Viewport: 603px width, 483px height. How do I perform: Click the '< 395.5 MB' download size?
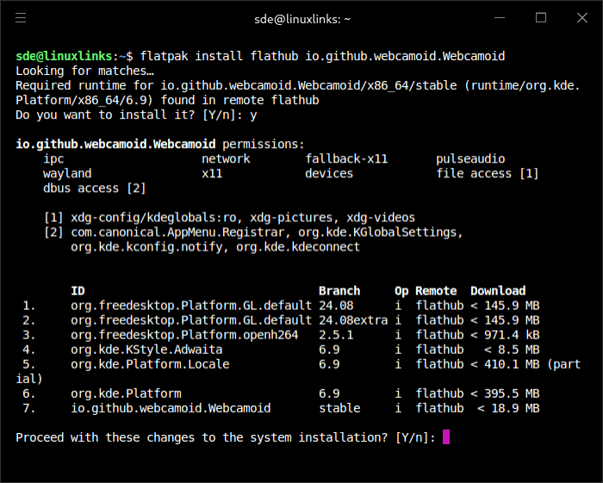pos(505,393)
